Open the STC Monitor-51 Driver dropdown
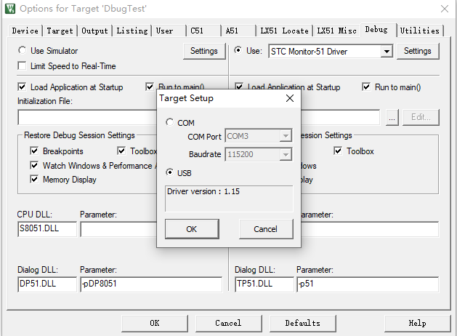Screen dimensions: 457x336 (x=387, y=51)
